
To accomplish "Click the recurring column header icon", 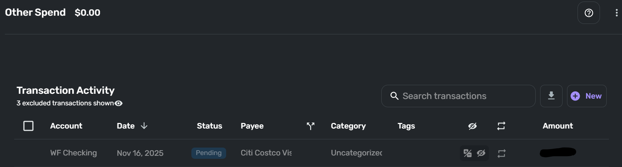I will click(501, 126).
